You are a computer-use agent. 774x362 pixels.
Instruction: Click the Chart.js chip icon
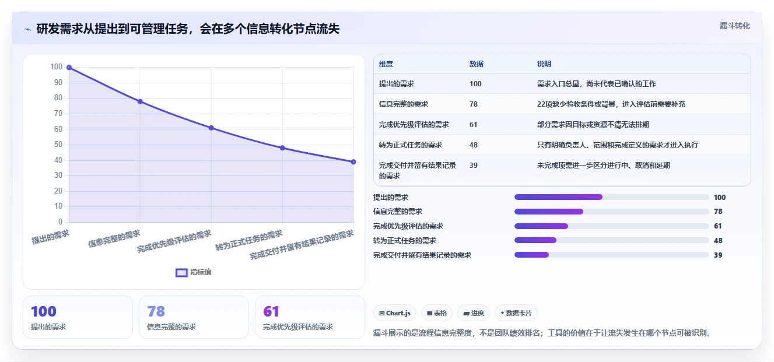[381, 313]
